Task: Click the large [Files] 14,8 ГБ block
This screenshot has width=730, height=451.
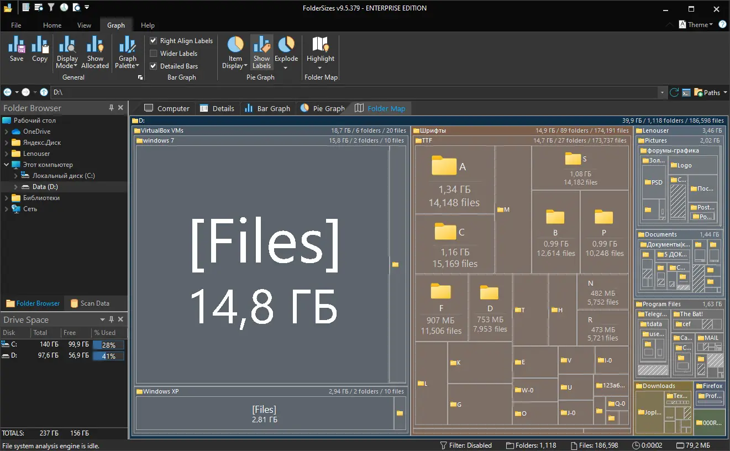Action: pyautogui.click(x=262, y=264)
